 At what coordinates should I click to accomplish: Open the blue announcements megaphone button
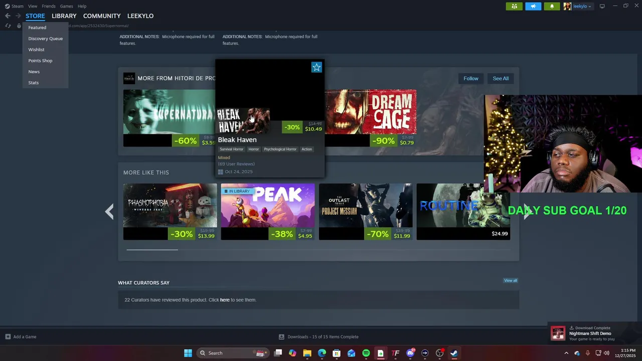[533, 6]
